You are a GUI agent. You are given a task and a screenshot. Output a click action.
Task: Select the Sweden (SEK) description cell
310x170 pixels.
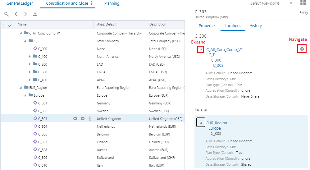click(x=159, y=111)
